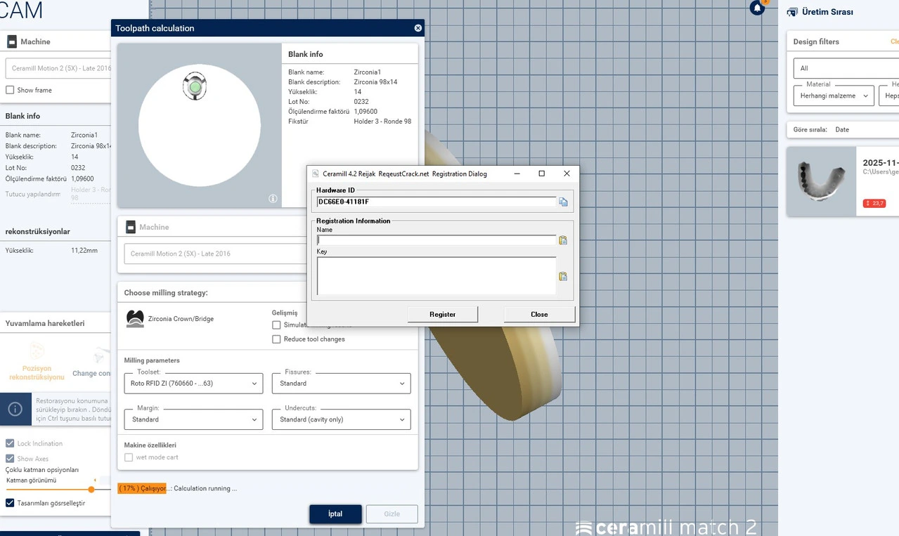
Task: Open the notification bell icon
Action: [x=757, y=8]
